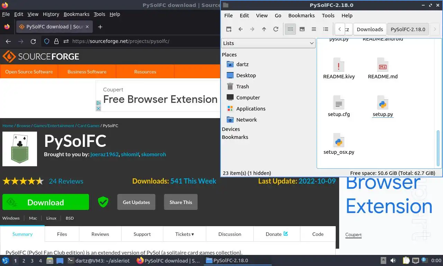This screenshot has height=266, width=443.
Task: Select the README.md file
Action: click(382, 69)
